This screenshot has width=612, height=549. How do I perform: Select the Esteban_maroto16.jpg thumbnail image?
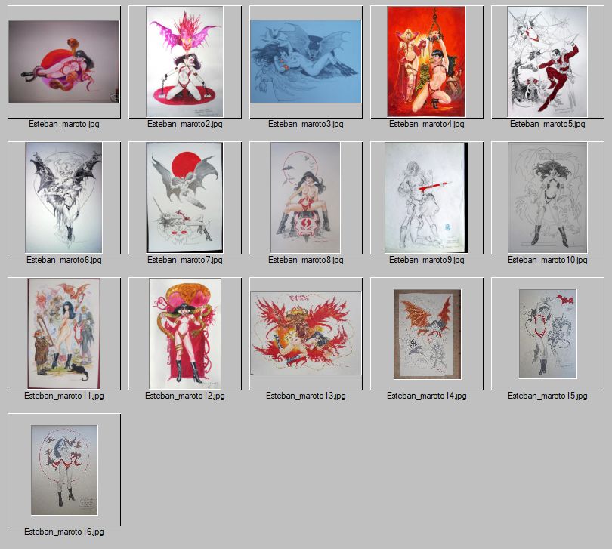(64, 470)
